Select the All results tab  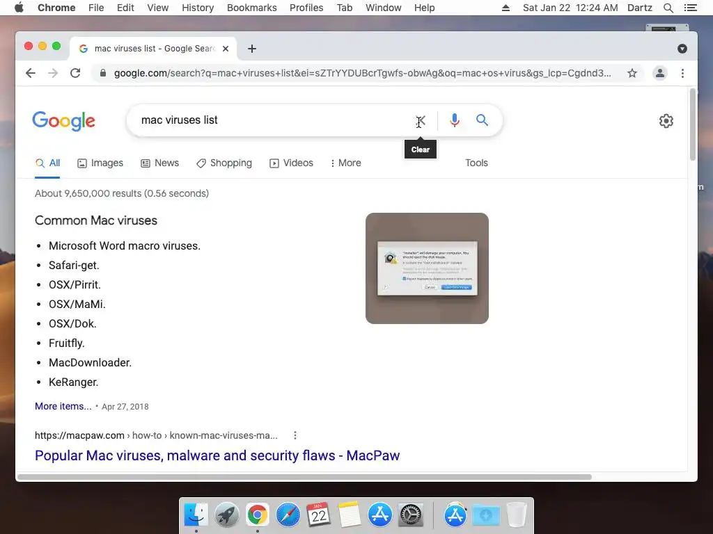pos(48,163)
